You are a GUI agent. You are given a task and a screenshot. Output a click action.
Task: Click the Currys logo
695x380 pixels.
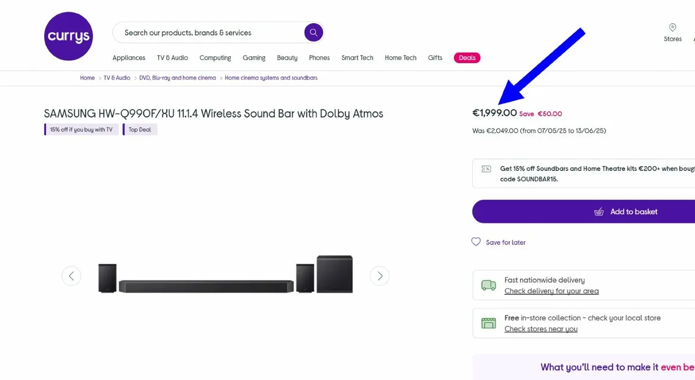(x=68, y=36)
